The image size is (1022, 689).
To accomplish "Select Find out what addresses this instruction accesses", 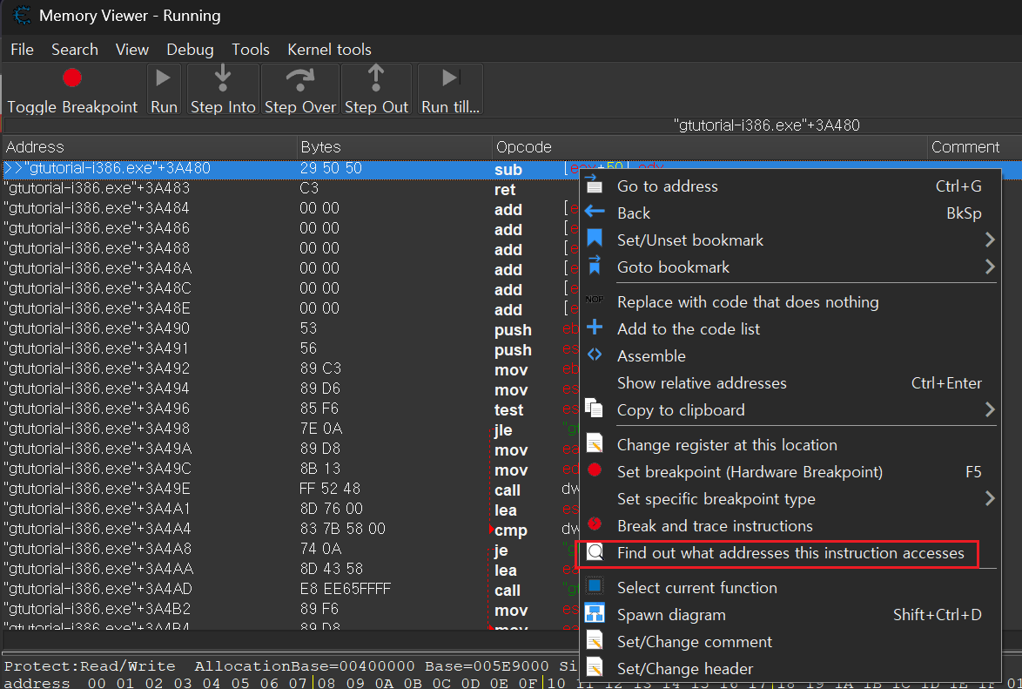I will pos(790,553).
